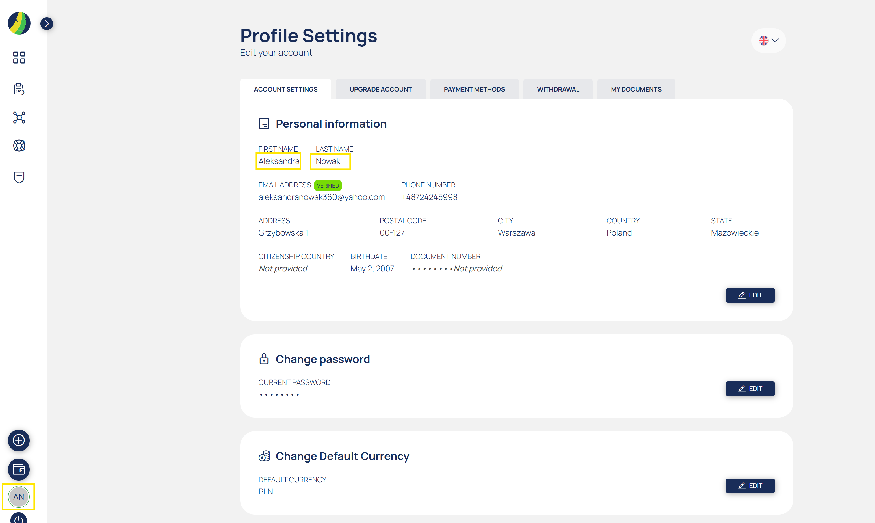Click the power logout icon
Viewport: 875px width, 523px height.
(x=19, y=519)
